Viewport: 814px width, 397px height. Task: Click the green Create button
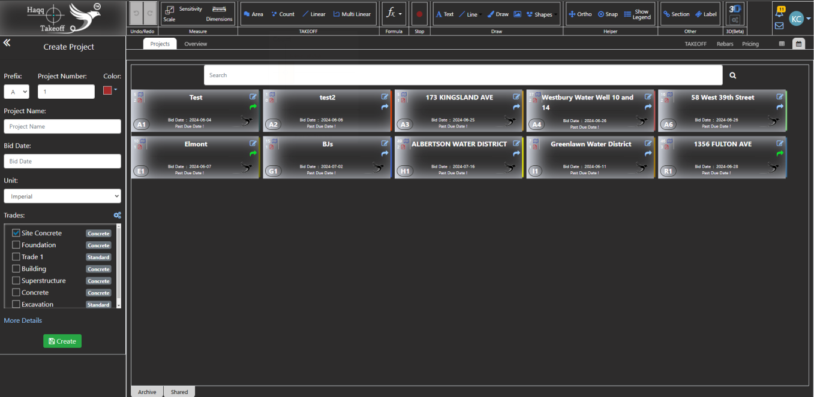tap(62, 341)
